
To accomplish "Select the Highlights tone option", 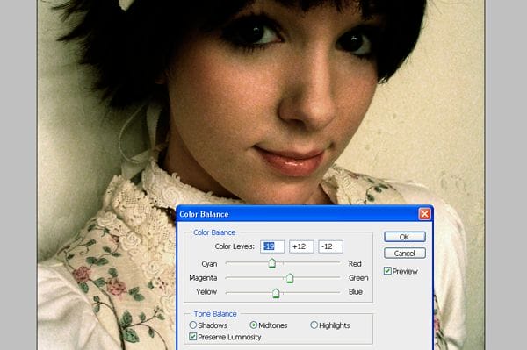I will [314, 325].
